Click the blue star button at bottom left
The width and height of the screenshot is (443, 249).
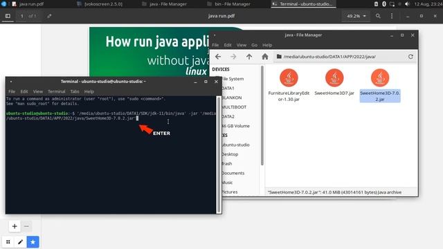point(33,242)
